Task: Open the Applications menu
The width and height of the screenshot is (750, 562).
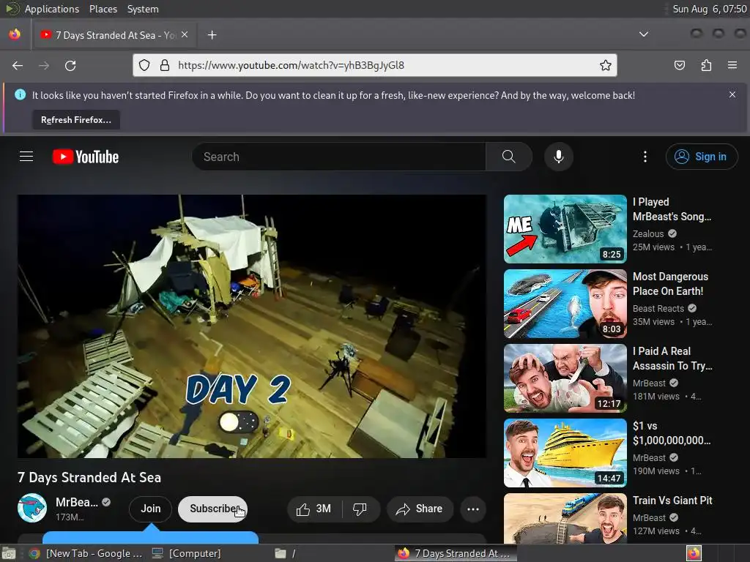Action: (x=52, y=9)
